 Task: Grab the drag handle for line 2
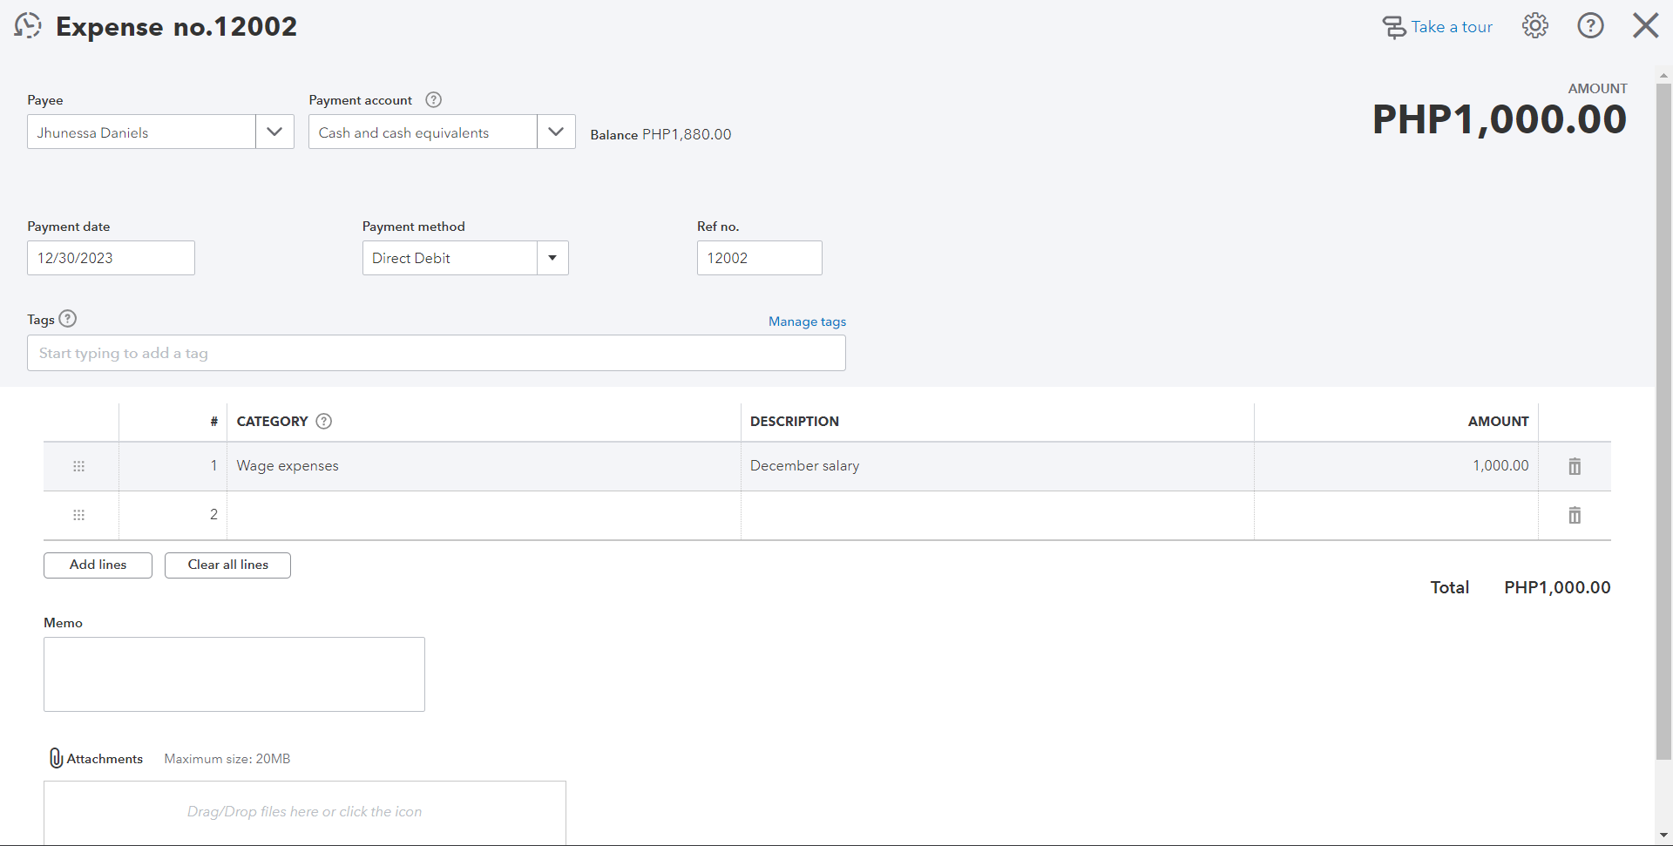(x=78, y=515)
